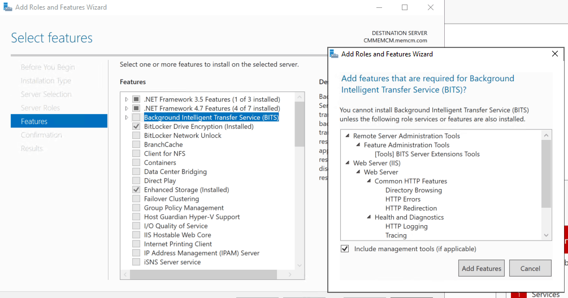The width and height of the screenshot is (568, 298).
Task: Click the Features list scroll up arrow
Action: [x=300, y=97]
